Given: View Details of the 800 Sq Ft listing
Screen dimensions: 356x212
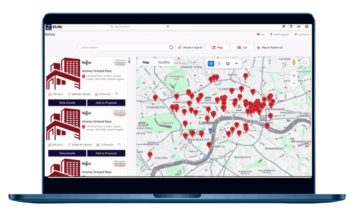Looking at the screenshot, I should [67, 153].
